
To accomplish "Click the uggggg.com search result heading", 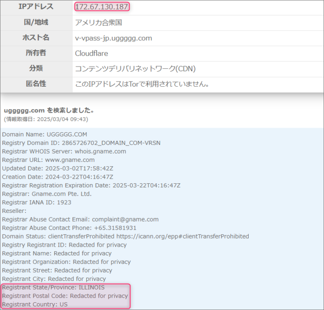I will click(x=49, y=110).
